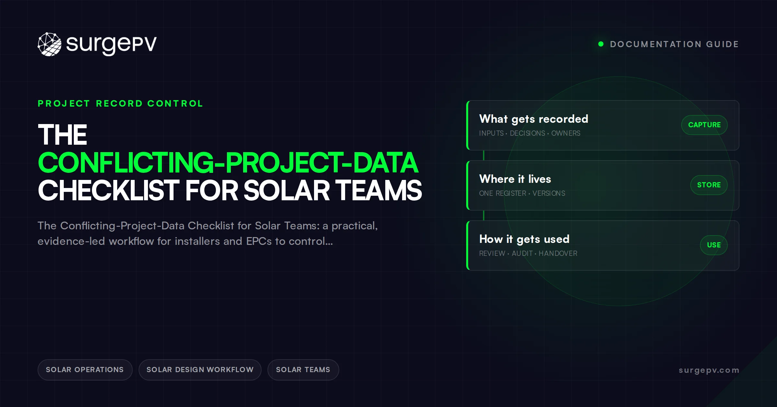The image size is (777, 407).
Task: Open the 'How it gets used' card
Action: click(x=603, y=245)
